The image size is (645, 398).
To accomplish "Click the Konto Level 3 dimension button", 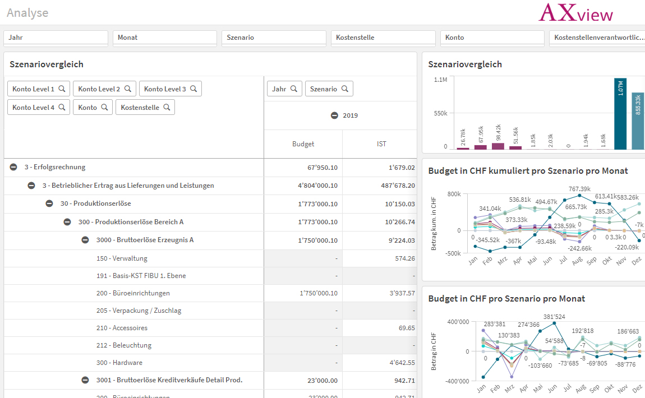I will (x=171, y=89).
